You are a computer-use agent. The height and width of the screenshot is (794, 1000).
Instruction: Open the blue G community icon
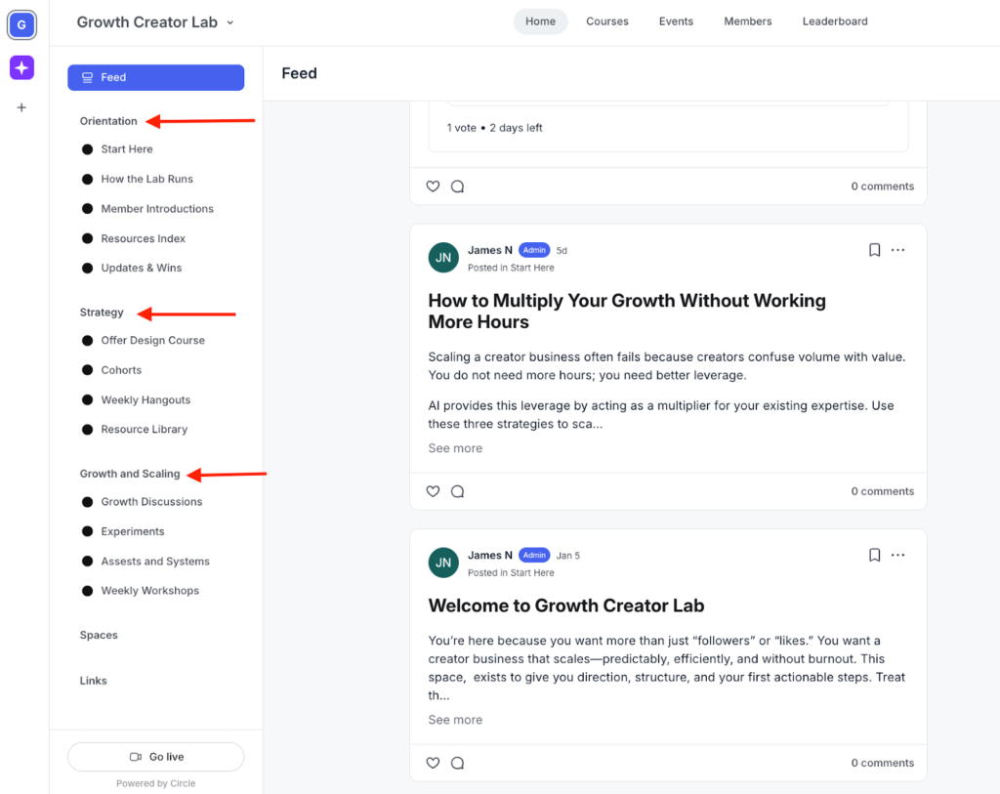[21, 25]
